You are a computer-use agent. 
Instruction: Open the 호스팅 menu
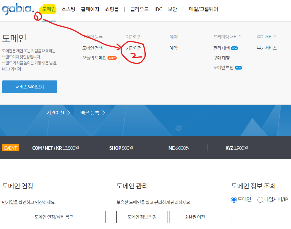click(x=68, y=9)
